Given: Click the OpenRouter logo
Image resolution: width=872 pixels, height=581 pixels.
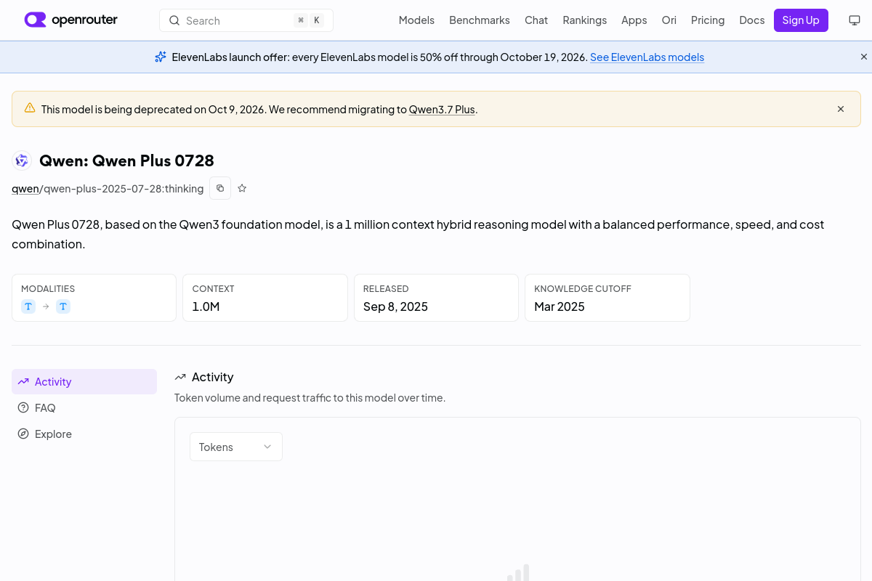Looking at the screenshot, I should point(70,20).
